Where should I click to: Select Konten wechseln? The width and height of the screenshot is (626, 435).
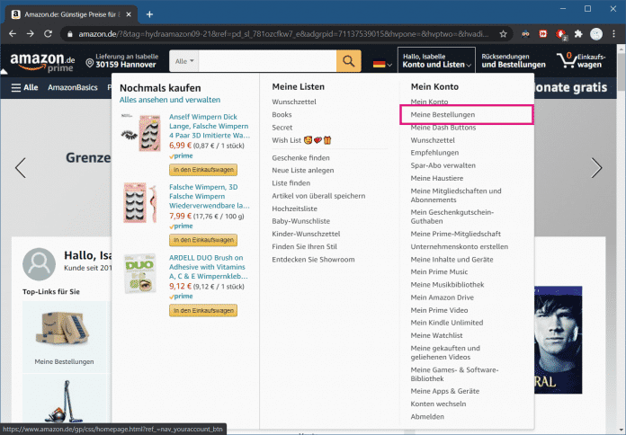438,404
